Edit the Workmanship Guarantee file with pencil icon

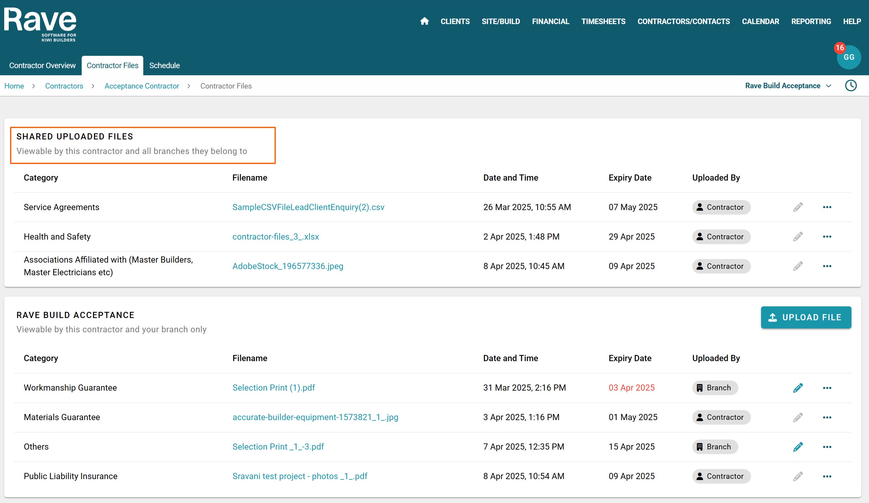(798, 388)
